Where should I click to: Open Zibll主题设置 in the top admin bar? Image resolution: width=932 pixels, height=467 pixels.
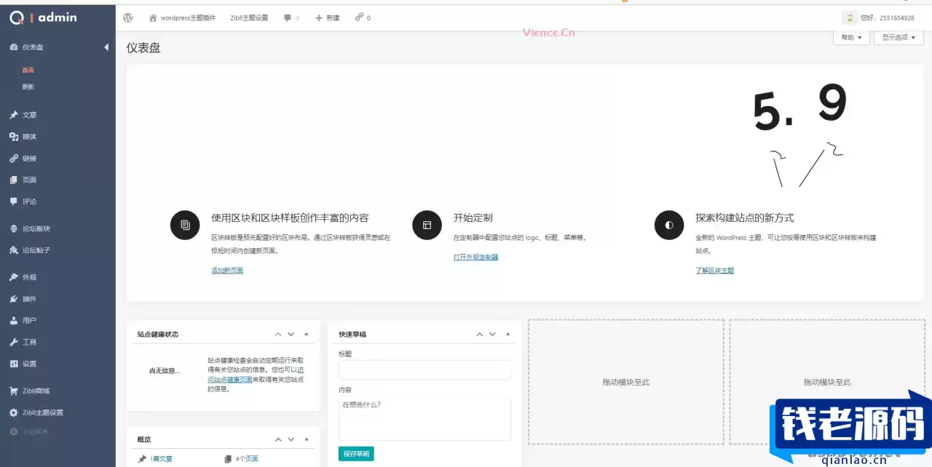pyautogui.click(x=249, y=17)
